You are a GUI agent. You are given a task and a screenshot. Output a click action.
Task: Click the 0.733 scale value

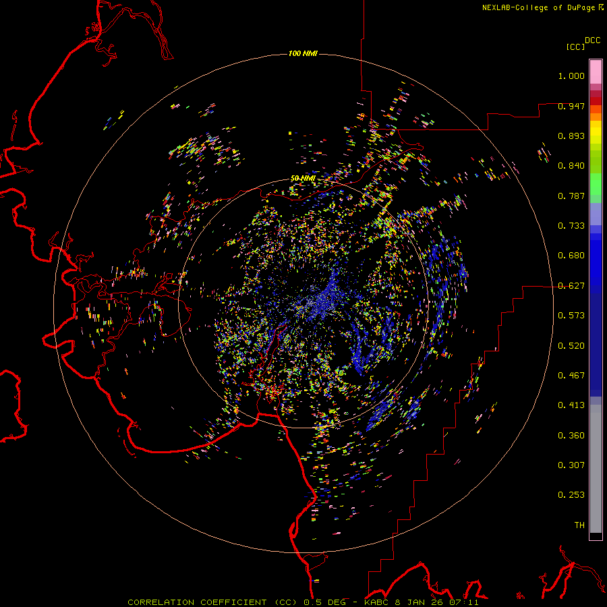[x=571, y=226]
